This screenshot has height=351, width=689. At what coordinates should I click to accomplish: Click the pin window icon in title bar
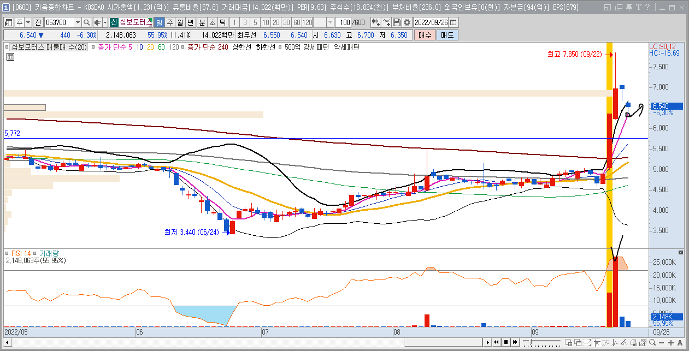point(629,7)
